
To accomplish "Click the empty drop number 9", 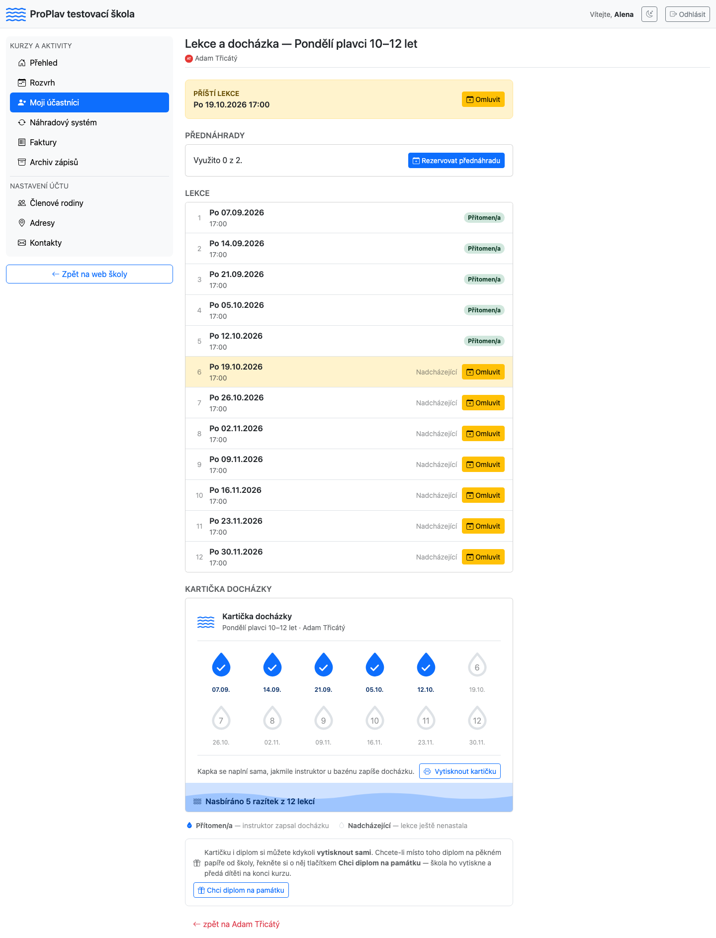I will tap(324, 719).
